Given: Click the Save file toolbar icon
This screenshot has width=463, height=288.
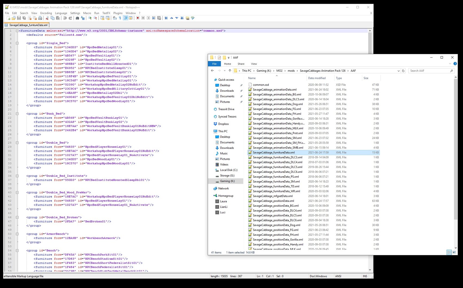Looking at the screenshot, I should click(19, 18).
